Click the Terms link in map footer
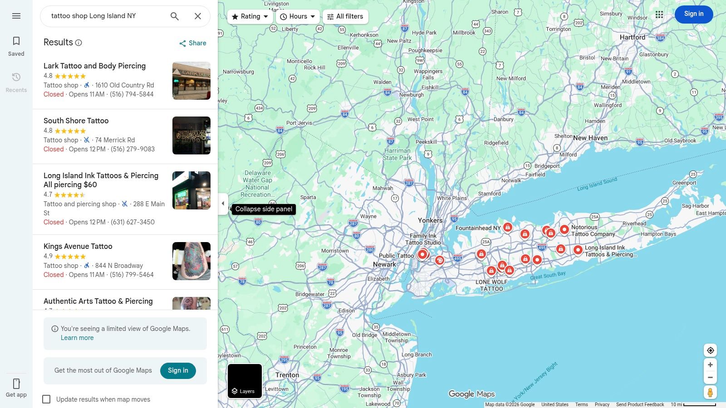Screen dimensions: 726x408 point(581,404)
